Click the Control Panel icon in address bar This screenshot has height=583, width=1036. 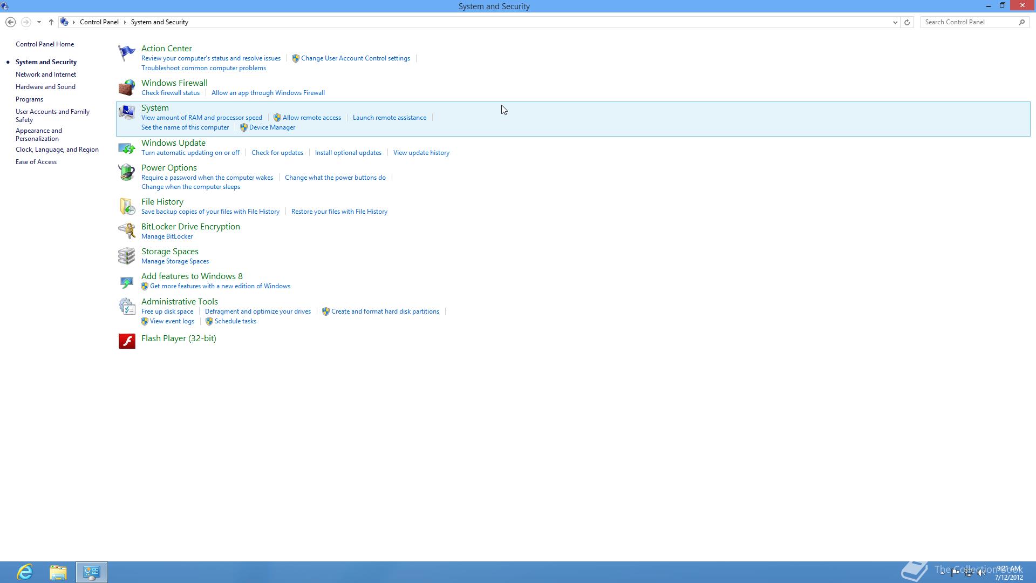click(x=64, y=22)
